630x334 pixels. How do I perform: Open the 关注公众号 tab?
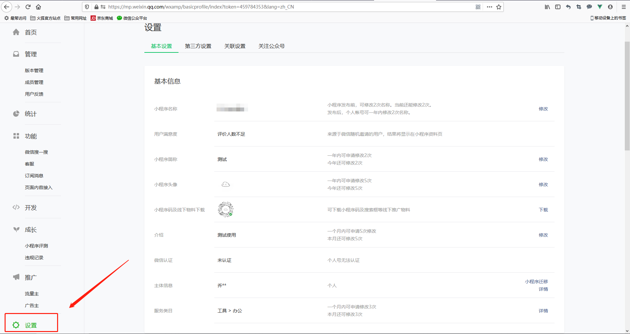tap(271, 46)
